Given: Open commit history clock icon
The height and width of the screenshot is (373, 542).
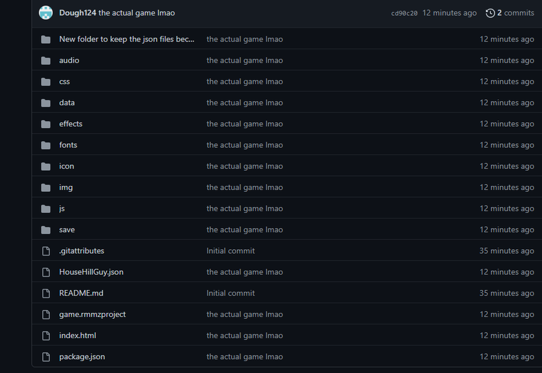Looking at the screenshot, I should pos(490,13).
